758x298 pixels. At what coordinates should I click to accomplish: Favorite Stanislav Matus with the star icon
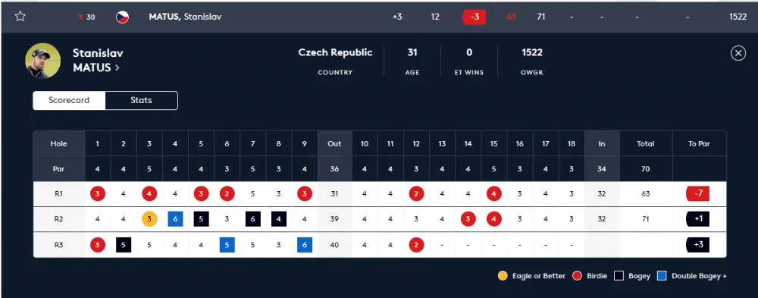pos(20,17)
